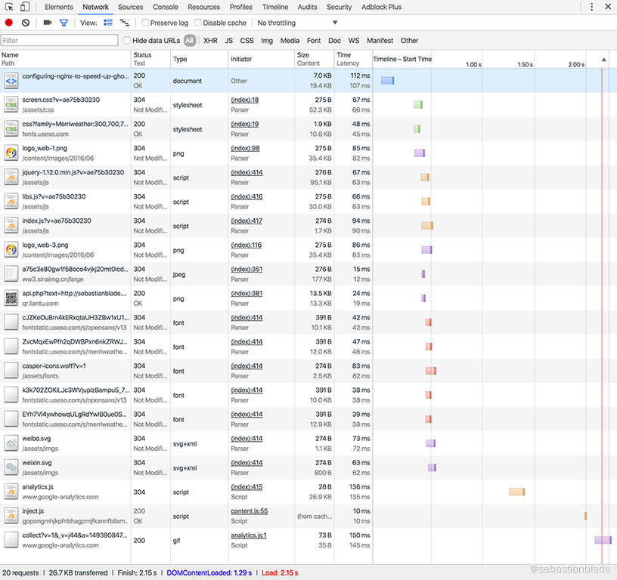Click the timeline sort arrow in header
This screenshot has height=580, width=617.
click(x=603, y=60)
